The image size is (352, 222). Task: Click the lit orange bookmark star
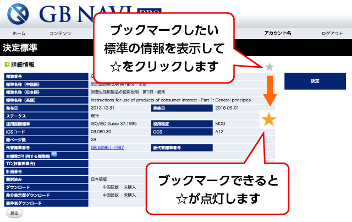(269, 120)
